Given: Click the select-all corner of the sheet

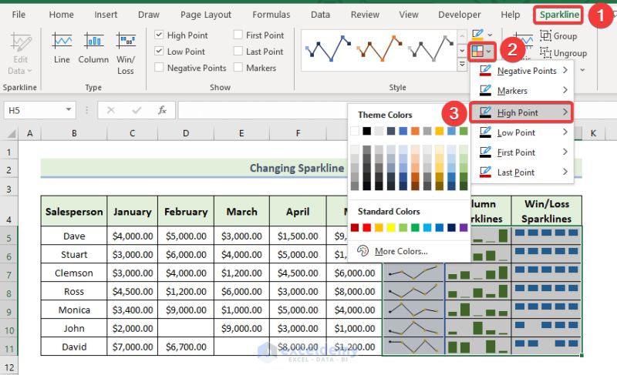Looking at the screenshot, I should click(x=12, y=134).
